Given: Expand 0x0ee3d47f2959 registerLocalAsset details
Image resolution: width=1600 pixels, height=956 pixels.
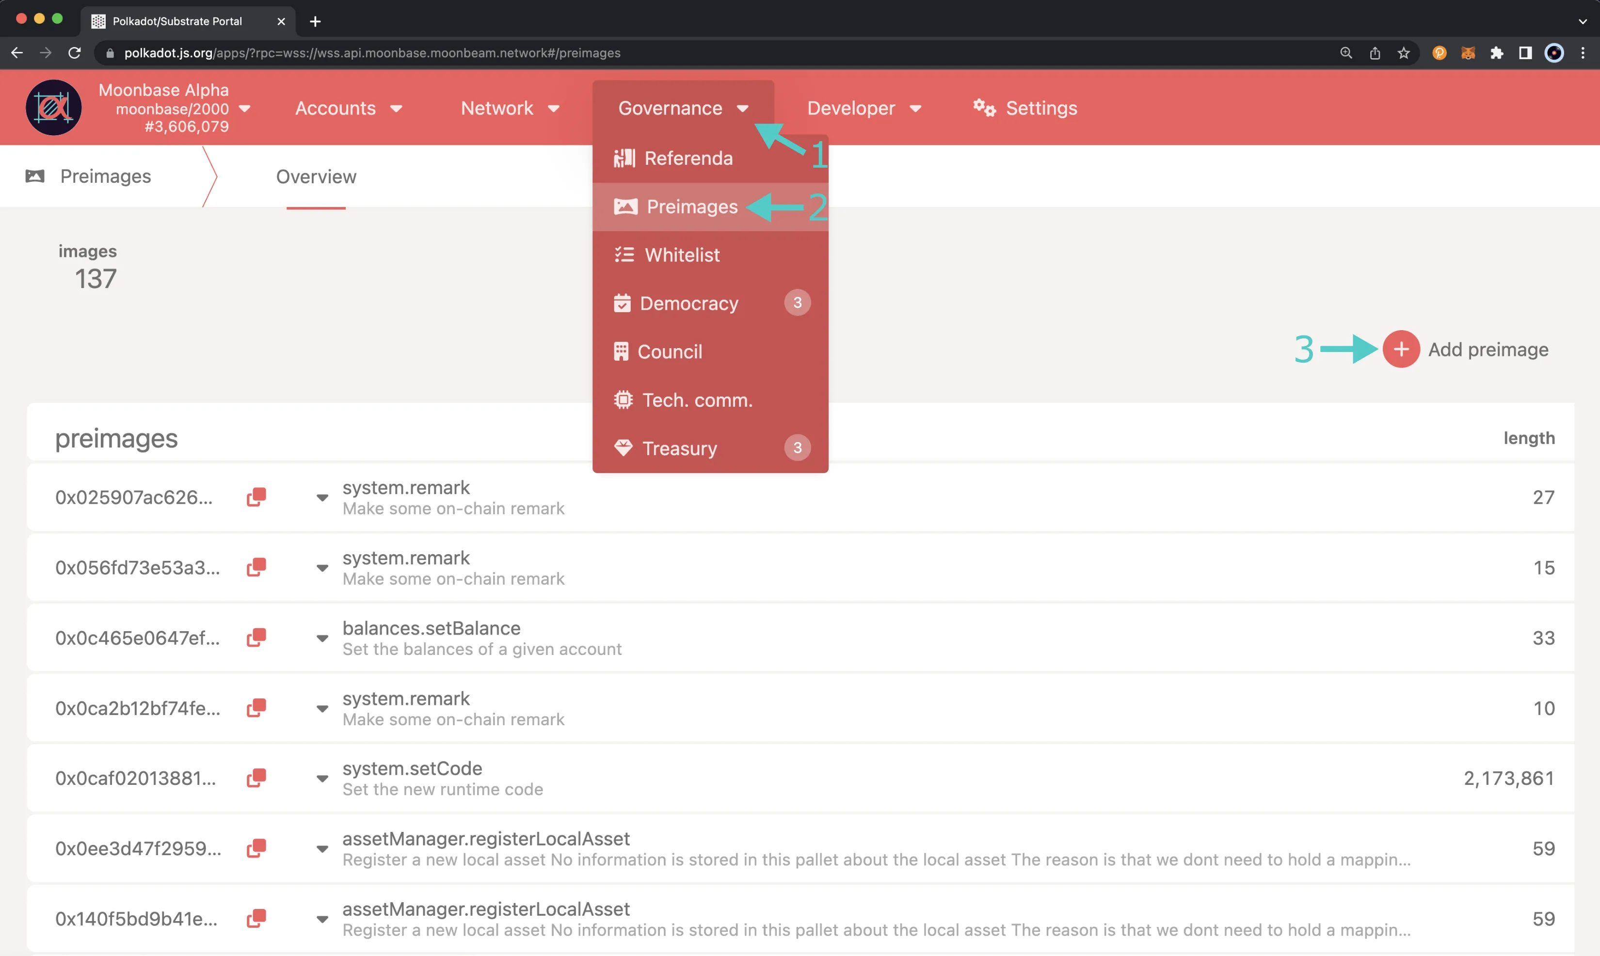Looking at the screenshot, I should tap(322, 848).
